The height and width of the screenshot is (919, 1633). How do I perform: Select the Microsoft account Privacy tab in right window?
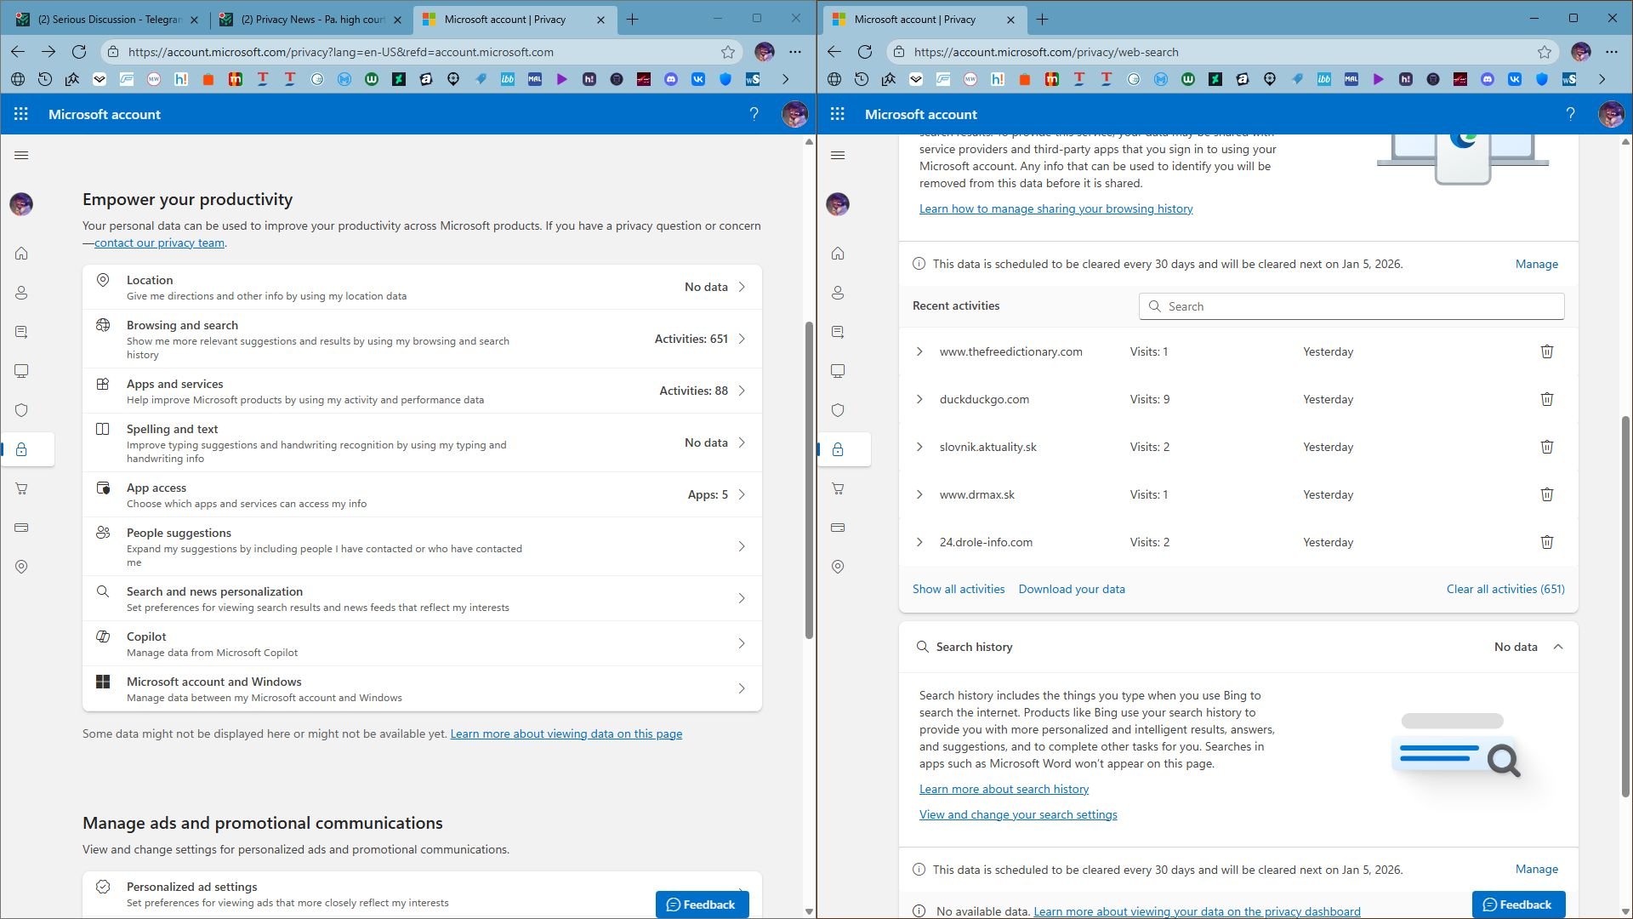pos(924,19)
